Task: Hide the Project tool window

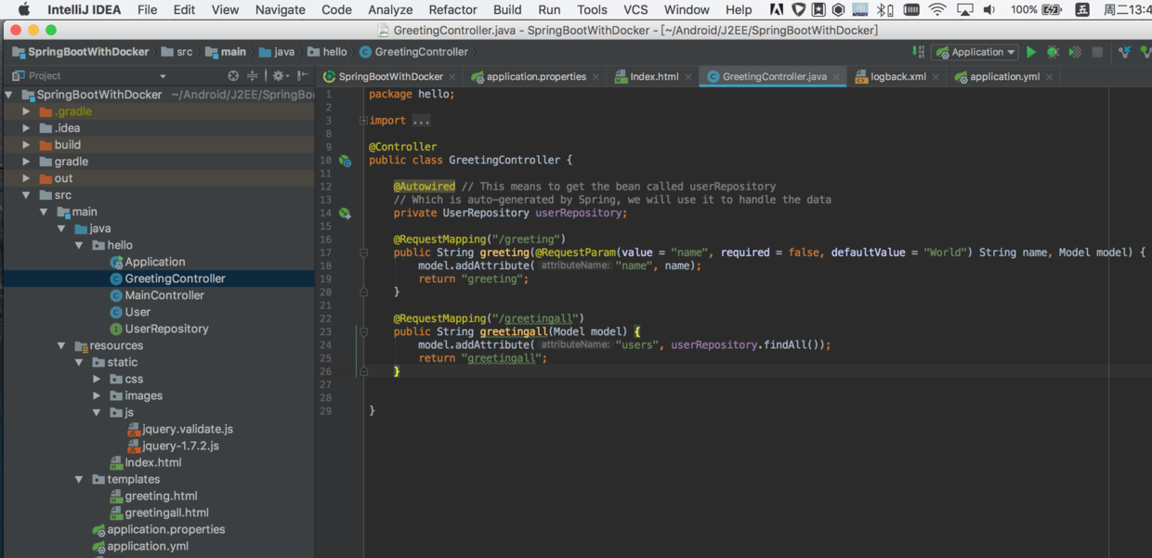Action: 302,76
